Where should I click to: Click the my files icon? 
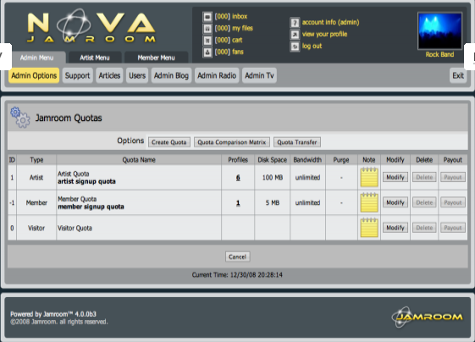pyautogui.click(x=207, y=29)
